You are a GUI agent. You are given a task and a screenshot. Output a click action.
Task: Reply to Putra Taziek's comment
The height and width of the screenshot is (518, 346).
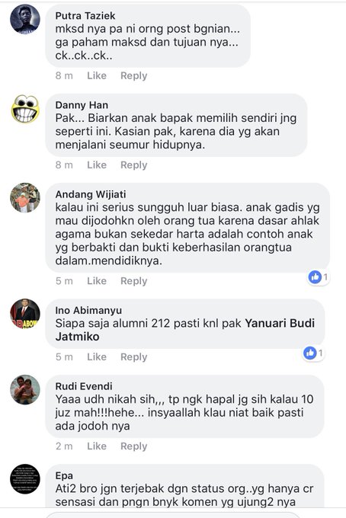coord(134,75)
